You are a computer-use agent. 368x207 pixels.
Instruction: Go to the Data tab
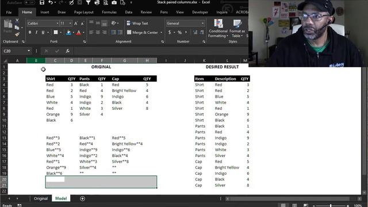click(129, 12)
